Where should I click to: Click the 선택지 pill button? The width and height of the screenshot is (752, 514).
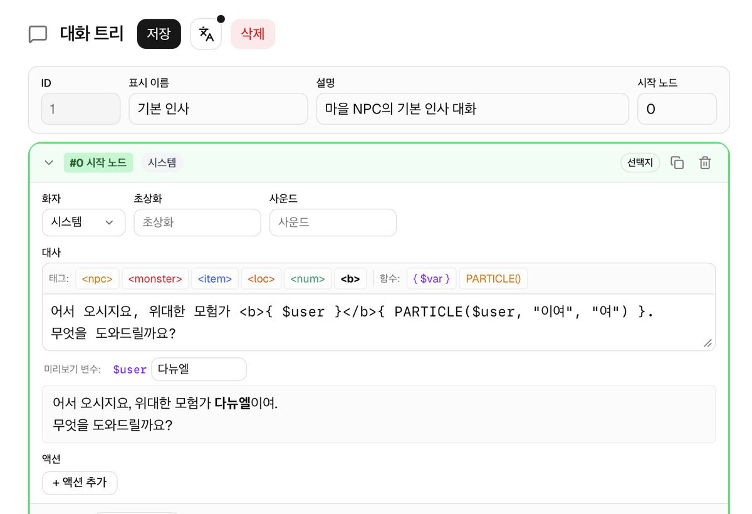640,163
